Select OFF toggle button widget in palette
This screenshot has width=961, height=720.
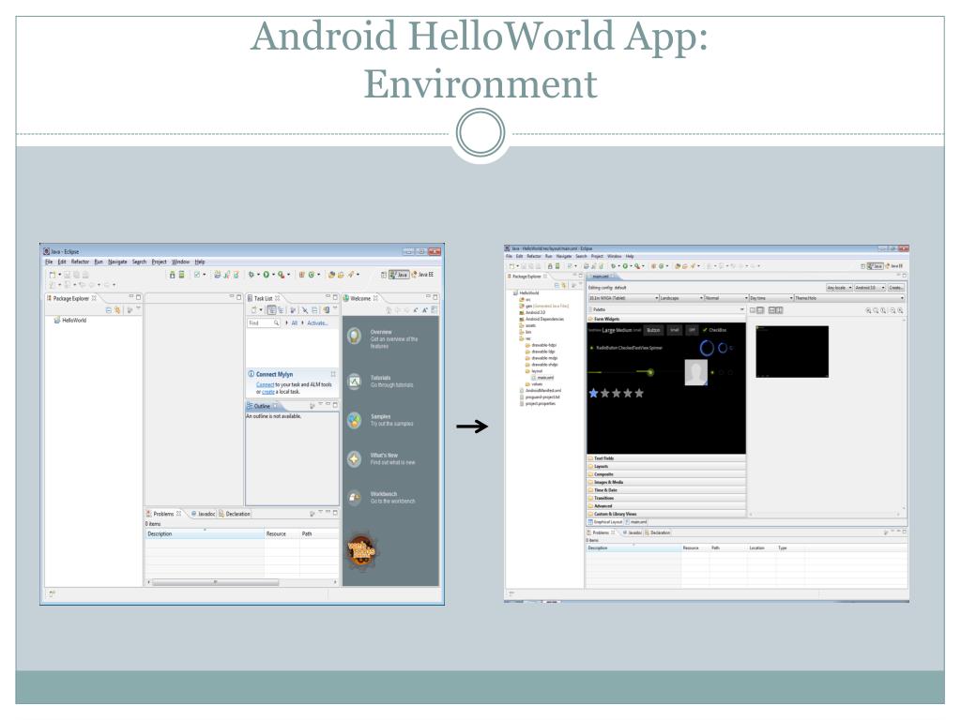coord(692,330)
